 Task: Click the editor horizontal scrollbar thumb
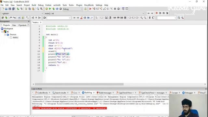click(79, 84)
